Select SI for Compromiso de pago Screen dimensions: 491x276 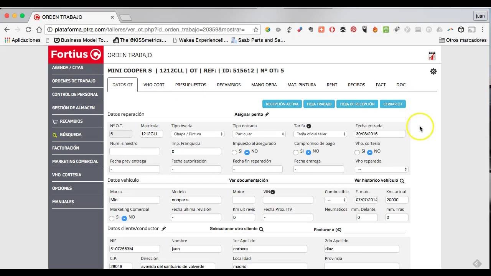coord(296,152)
